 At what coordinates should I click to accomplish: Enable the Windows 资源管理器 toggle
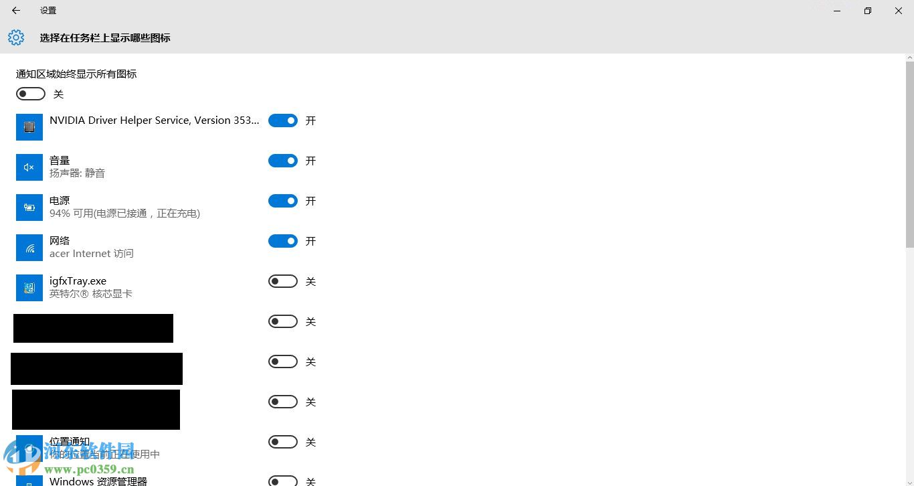283,481
